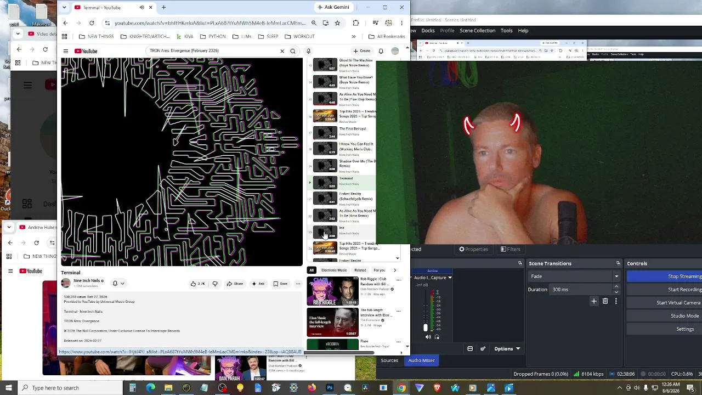Switch to the OBS Audio Mixer tab
702x395 pixels.
421,360
